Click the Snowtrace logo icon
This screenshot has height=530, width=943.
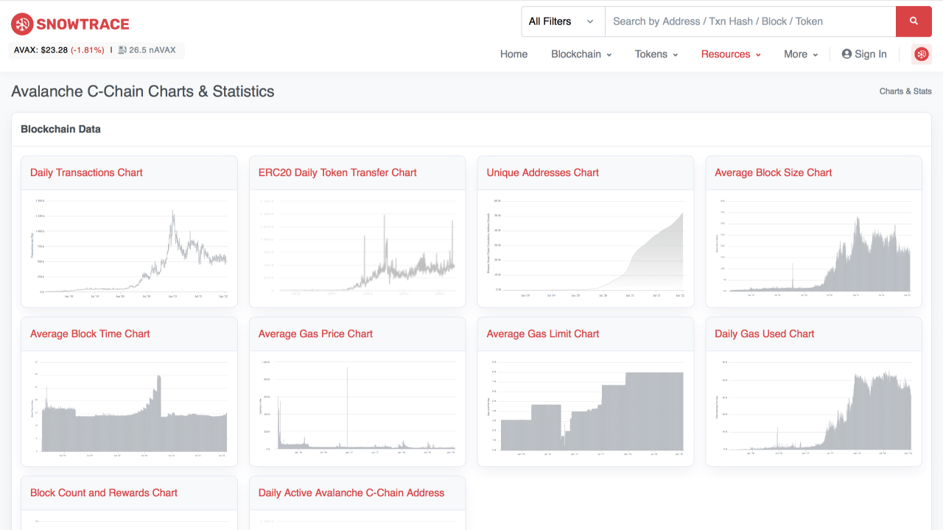pyautogui.click(x=22, y=24)
